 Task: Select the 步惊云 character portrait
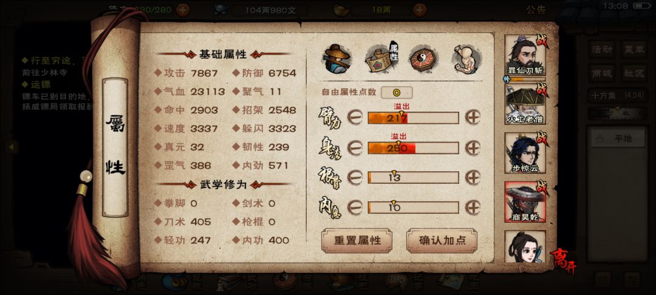coord(525,153)
